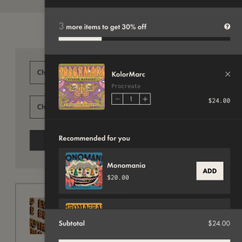Open the Monomania product name link
This screenshot has width=242, height=242.
pos(127,165)
